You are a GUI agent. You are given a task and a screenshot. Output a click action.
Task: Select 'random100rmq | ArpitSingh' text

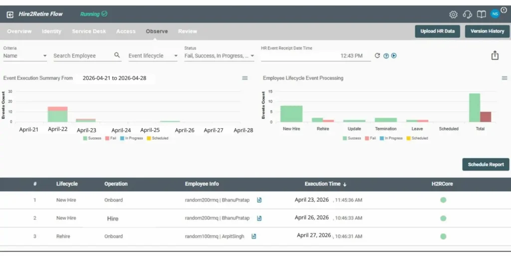coord(215,237)
